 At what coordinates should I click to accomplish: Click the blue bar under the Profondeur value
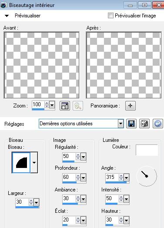(x=70, y=182)
